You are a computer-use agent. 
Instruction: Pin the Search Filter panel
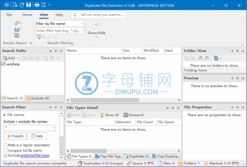56,107
